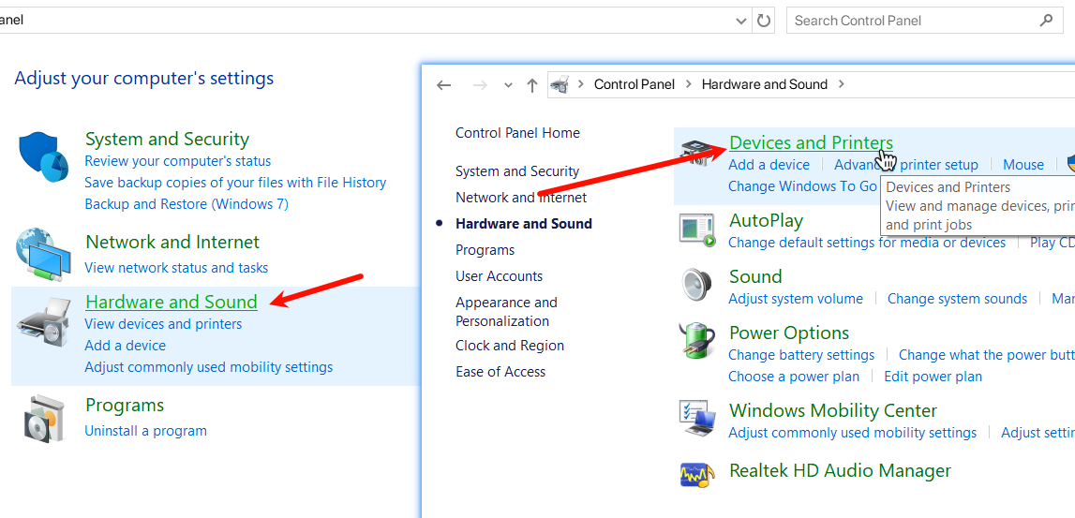Open the recent locations dropdown arrow
The image size is (1075, 518).
click(x=508, y=85)
